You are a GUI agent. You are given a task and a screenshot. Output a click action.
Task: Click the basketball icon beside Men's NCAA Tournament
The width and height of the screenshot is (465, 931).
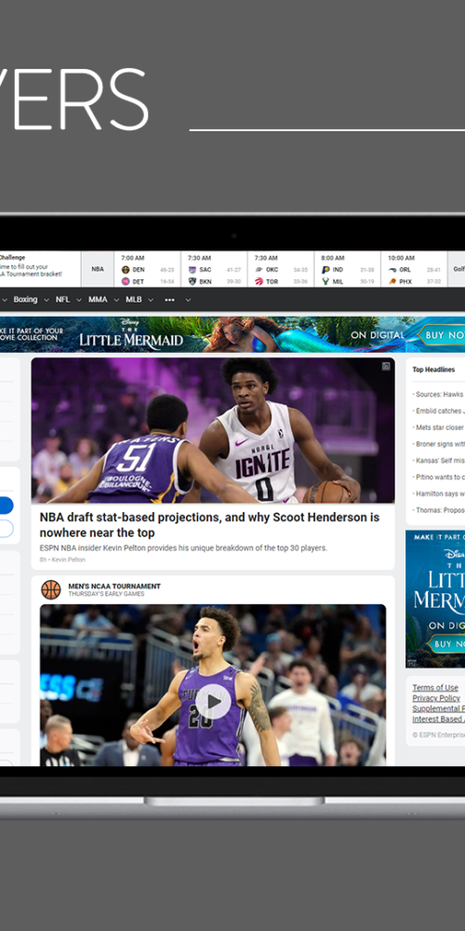pos(51,589)
